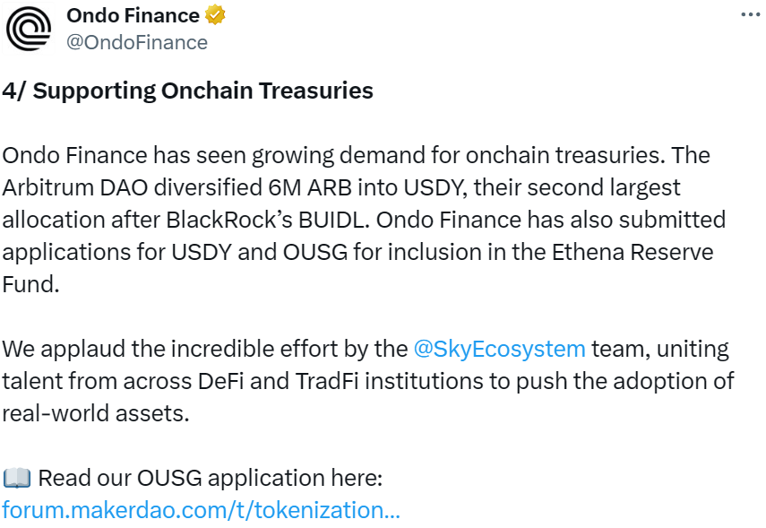Click the gold verified checkmark badge

pyautogui.click(x=215, y=14)
